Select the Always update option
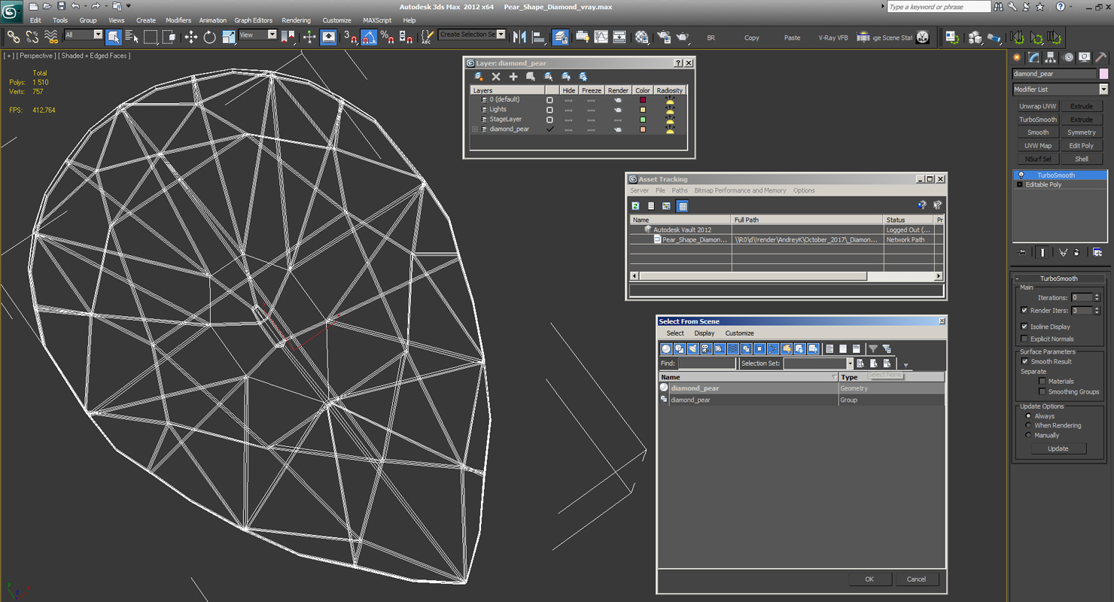The width and height of the screenshot is (1114, 602). [x=1028, y=416]
